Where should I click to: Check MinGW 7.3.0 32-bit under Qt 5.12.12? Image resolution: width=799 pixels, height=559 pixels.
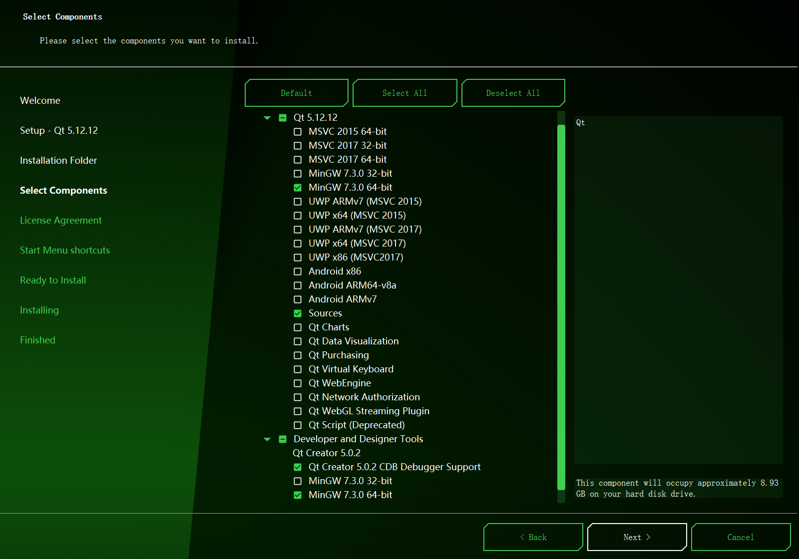coord(298,174)
